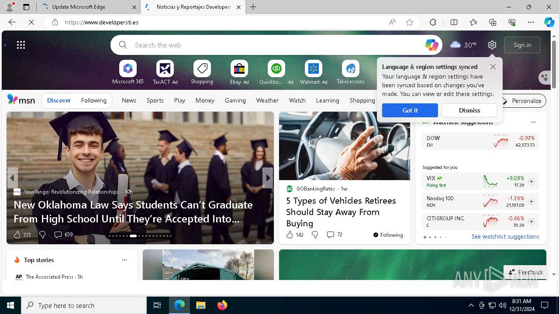559x314 pixels.
Task: Open watchlist card more options
Action: [x=533, y=122]
